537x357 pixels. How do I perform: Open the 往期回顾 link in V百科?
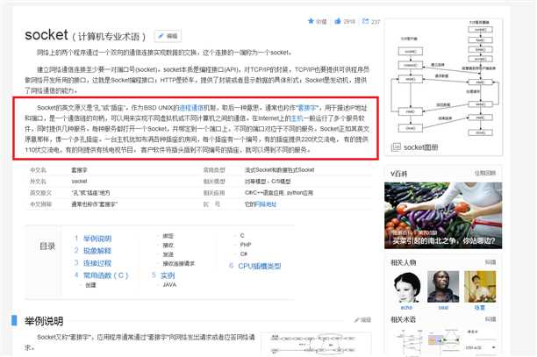click(485, 173)
